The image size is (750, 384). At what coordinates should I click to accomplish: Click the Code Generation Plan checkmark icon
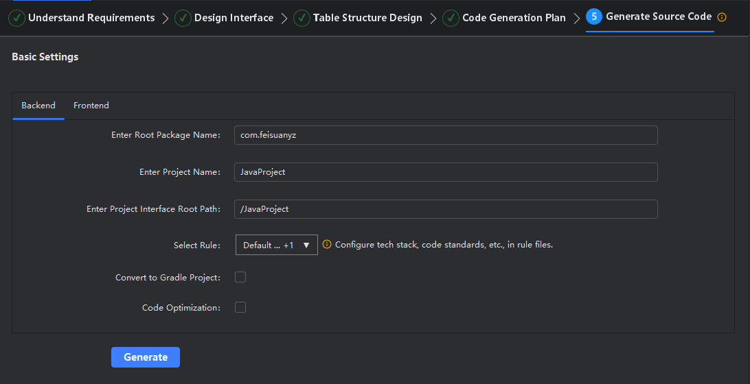click(451, 19)
